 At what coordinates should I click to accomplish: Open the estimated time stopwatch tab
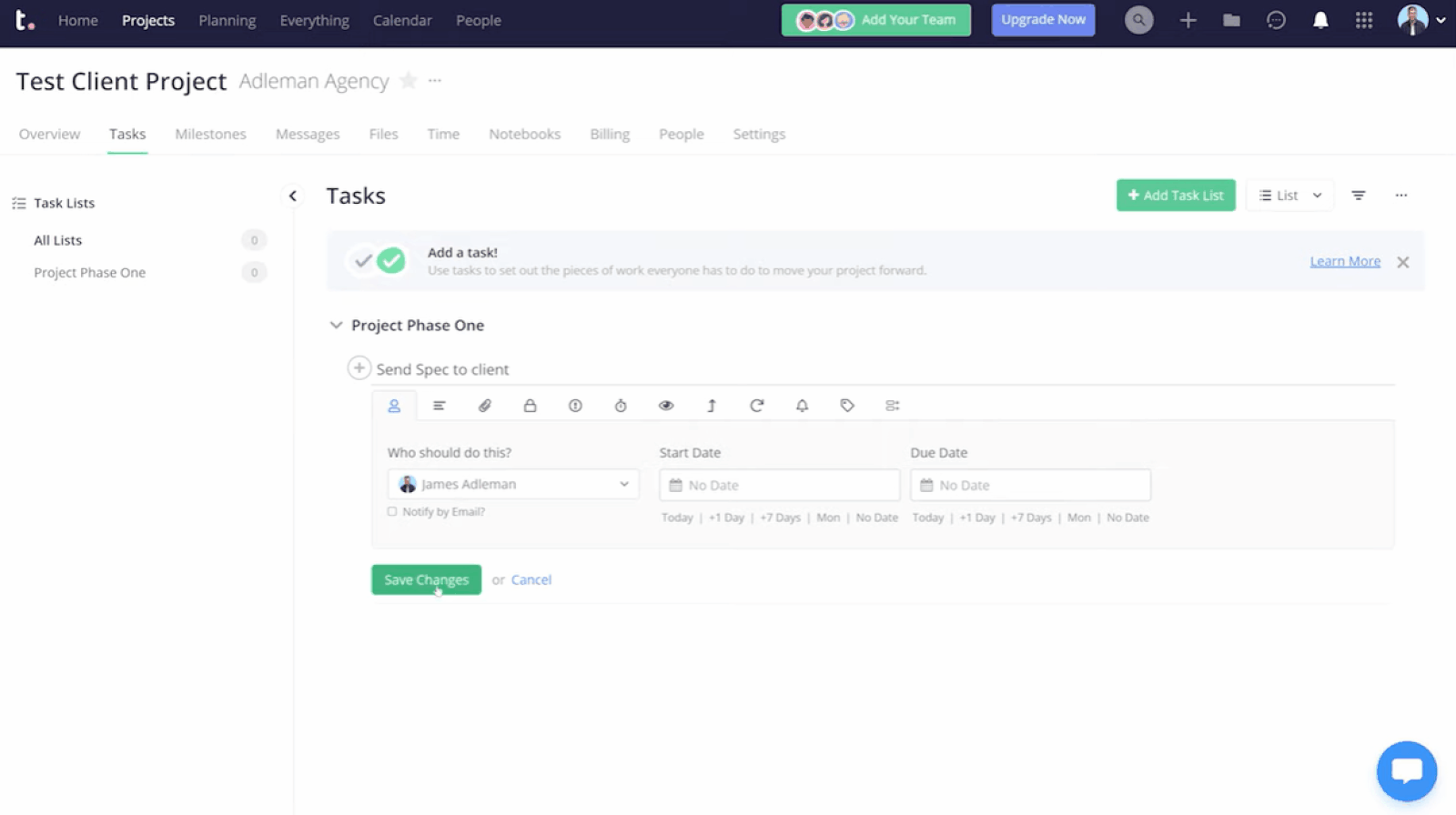(x=621, y=406)
